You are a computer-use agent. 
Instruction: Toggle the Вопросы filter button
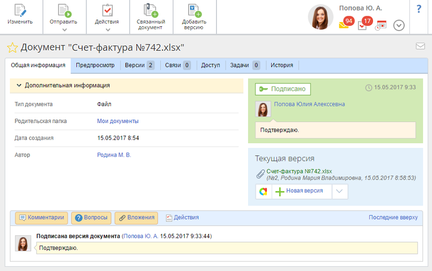(x=91, y=218)
